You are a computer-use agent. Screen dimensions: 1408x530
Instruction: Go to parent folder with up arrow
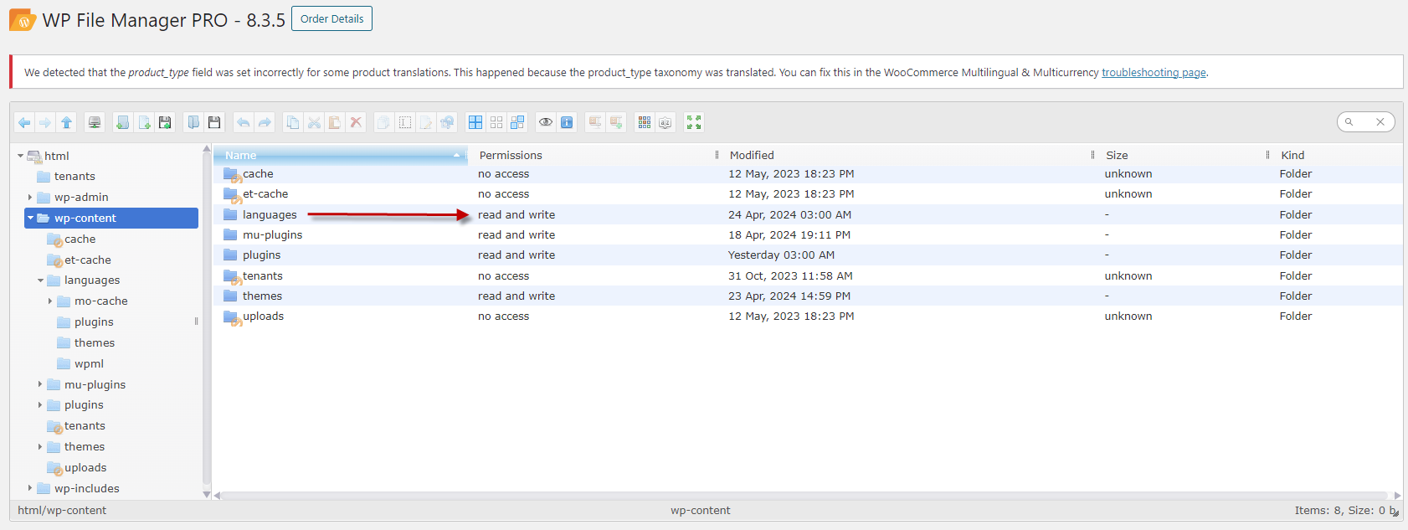tap(66, 122)
